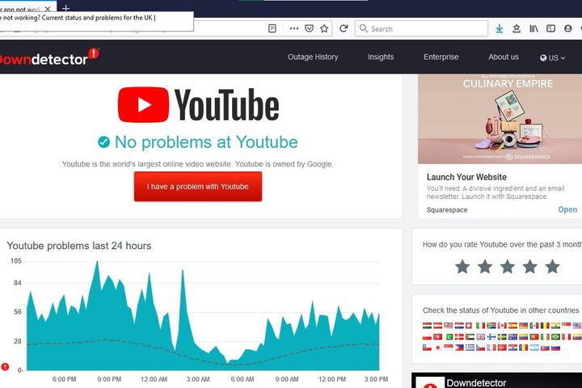
Task: Click the 'Youtube problems last 24 hours' heading
Action: (79, 246)
